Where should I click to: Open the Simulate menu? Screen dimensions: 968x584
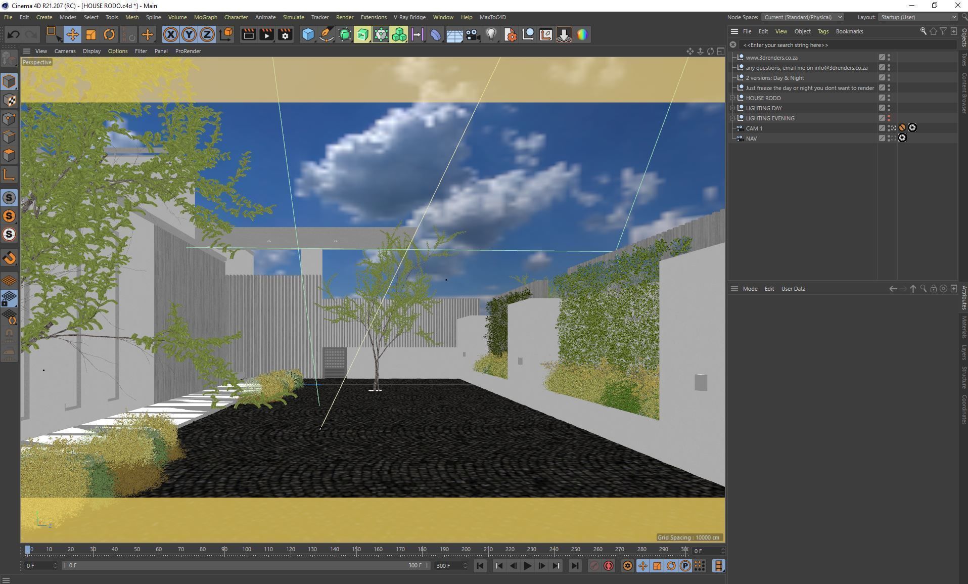pyautogui.click(x=293, y=17)
